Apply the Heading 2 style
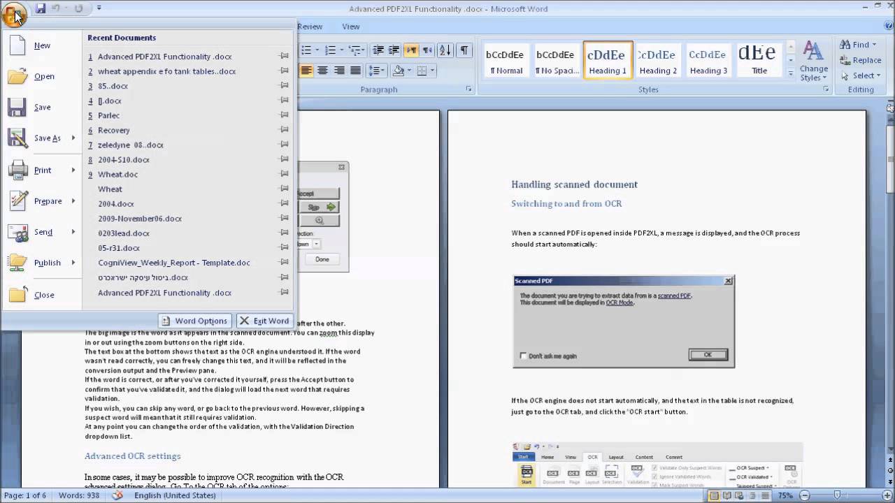The width and height of the screenshot is (895, 503). point(658,60)
